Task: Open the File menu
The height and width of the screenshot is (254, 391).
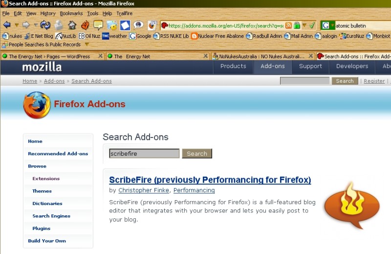Action: tap(6, 13)
